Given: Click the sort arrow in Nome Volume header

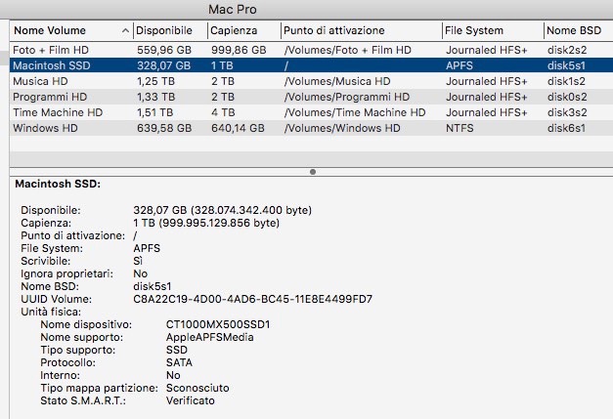Looking at the screenshot, I should (124, 31).
